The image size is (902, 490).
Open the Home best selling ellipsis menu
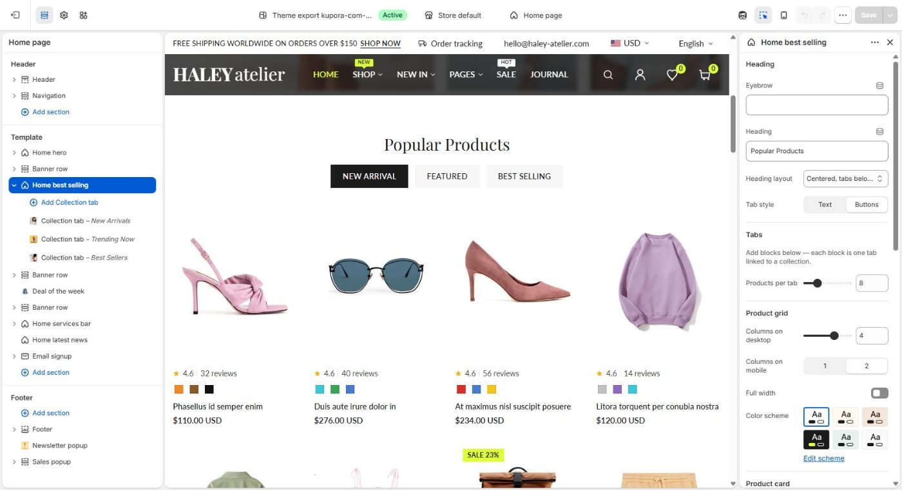coord(874,42)
